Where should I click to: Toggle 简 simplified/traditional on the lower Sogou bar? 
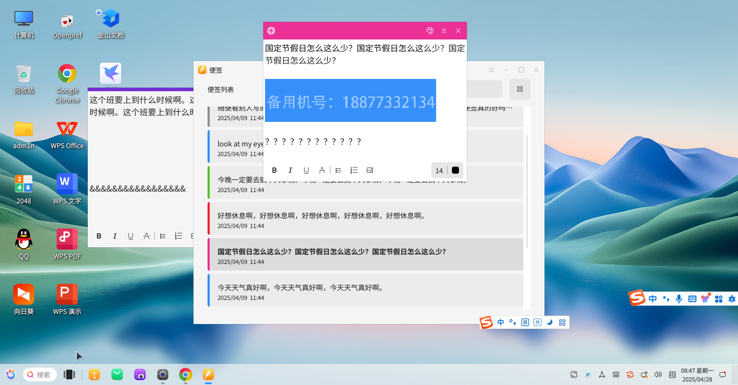[525, 322]
